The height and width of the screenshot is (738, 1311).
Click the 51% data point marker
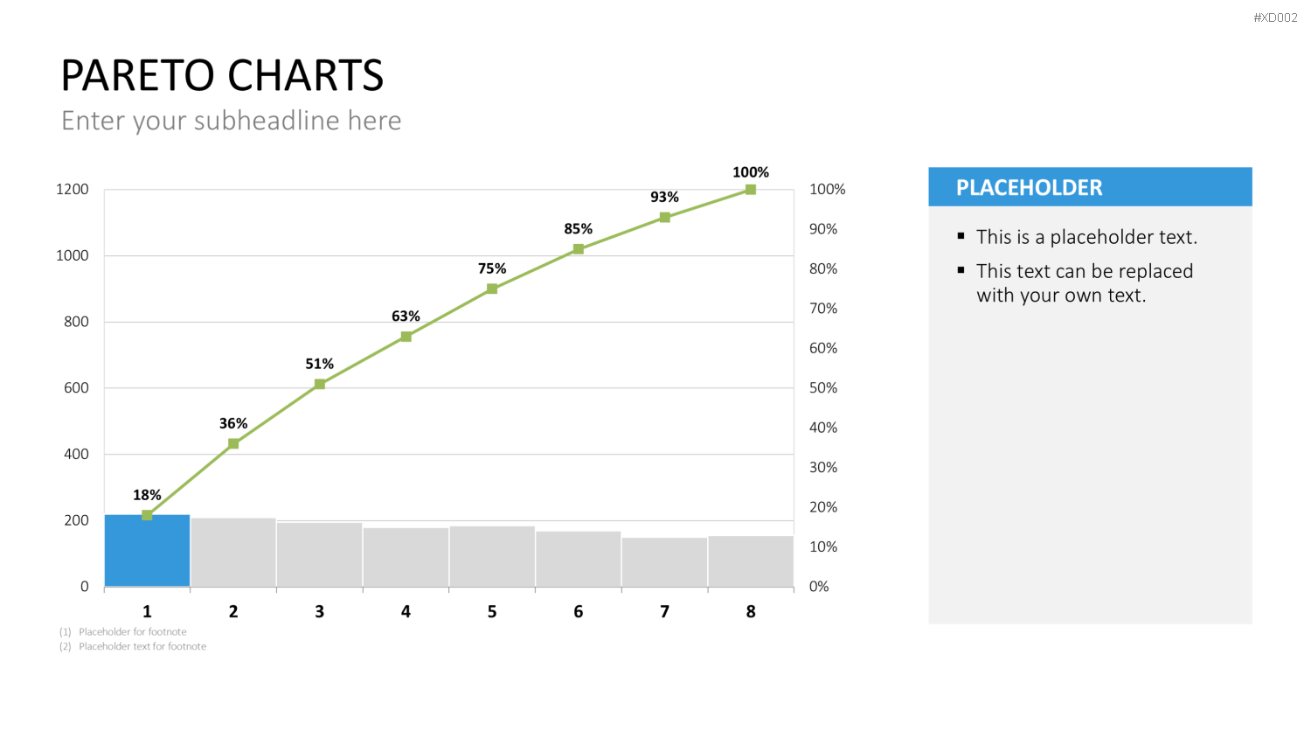pyautogui.click(x=320, y=384)
